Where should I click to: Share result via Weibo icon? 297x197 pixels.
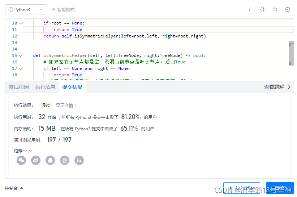(x=36, y=160)
